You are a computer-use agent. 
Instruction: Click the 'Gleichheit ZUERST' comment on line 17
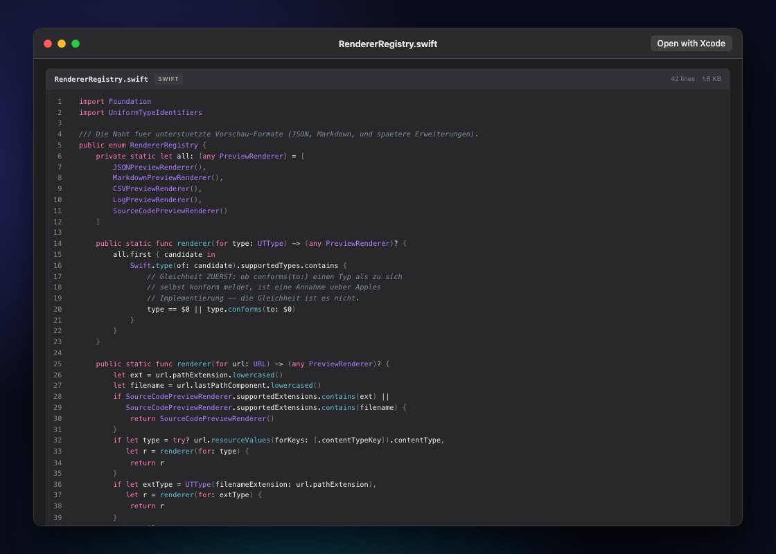(274, 276)
